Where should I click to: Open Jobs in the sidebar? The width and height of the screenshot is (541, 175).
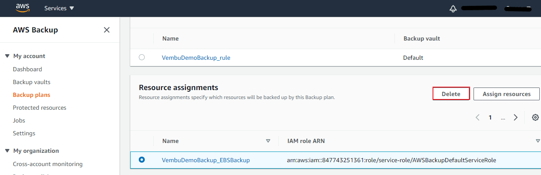(19, 120)
